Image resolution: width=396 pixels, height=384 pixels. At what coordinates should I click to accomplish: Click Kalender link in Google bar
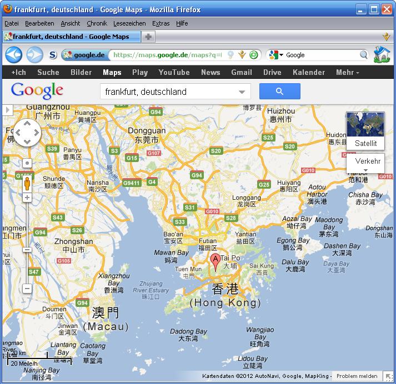309,72
